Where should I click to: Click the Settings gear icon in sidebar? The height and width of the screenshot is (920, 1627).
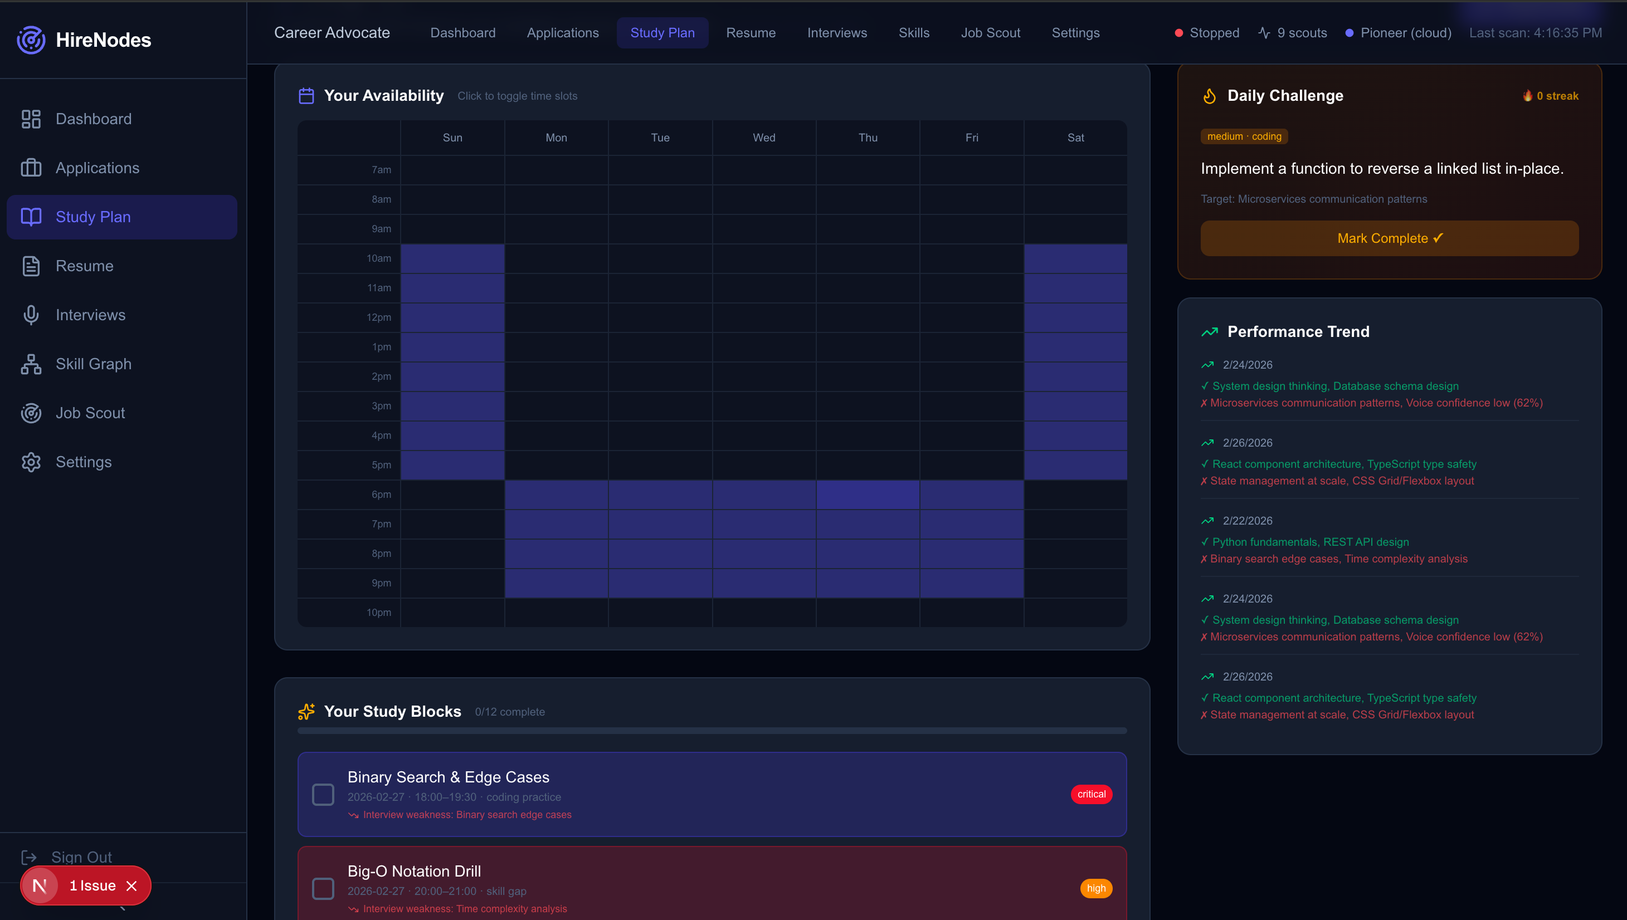(x=31, y=462)
